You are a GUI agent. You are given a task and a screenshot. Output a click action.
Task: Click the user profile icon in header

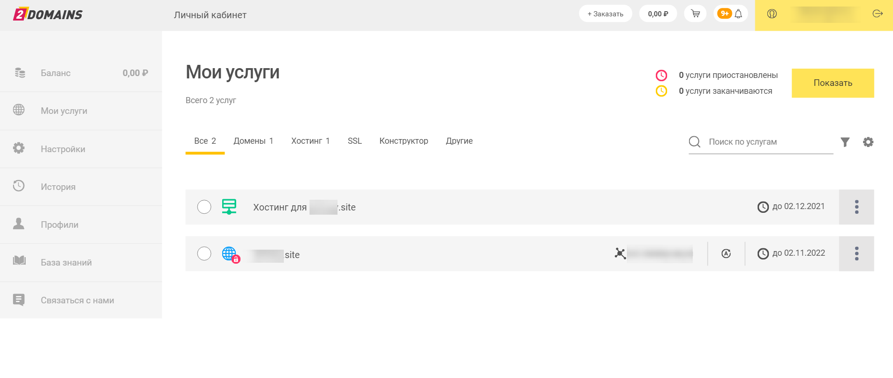coord(772,14)
